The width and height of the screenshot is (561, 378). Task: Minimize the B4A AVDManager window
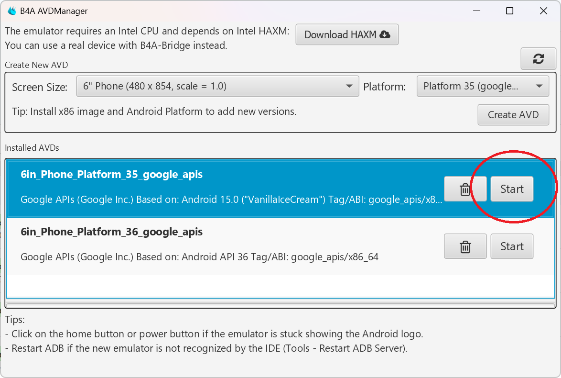point(476,11)
